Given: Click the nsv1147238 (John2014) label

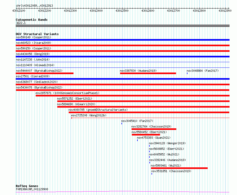Looking at the screenshot, I should [x=33, y=60].
